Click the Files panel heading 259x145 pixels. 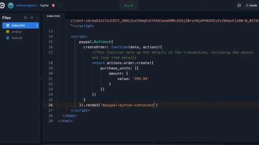6,18
